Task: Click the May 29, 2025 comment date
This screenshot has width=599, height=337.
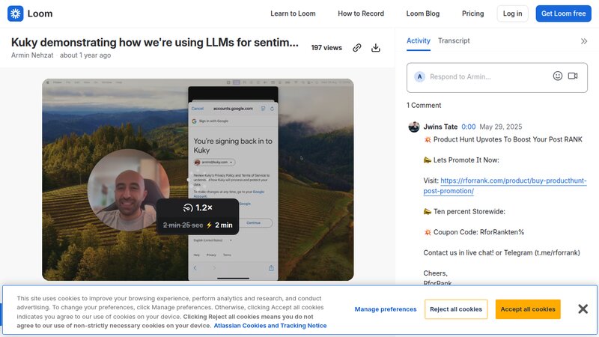Action: (500, 127)
